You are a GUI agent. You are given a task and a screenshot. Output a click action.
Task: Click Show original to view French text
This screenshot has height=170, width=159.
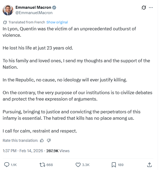tap(57, 22)
